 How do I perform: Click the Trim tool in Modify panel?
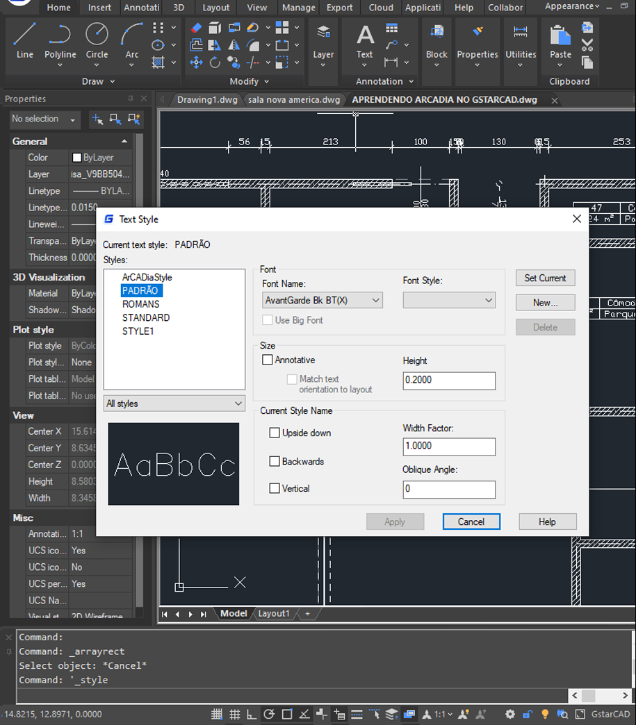click(x=253, y=62)
